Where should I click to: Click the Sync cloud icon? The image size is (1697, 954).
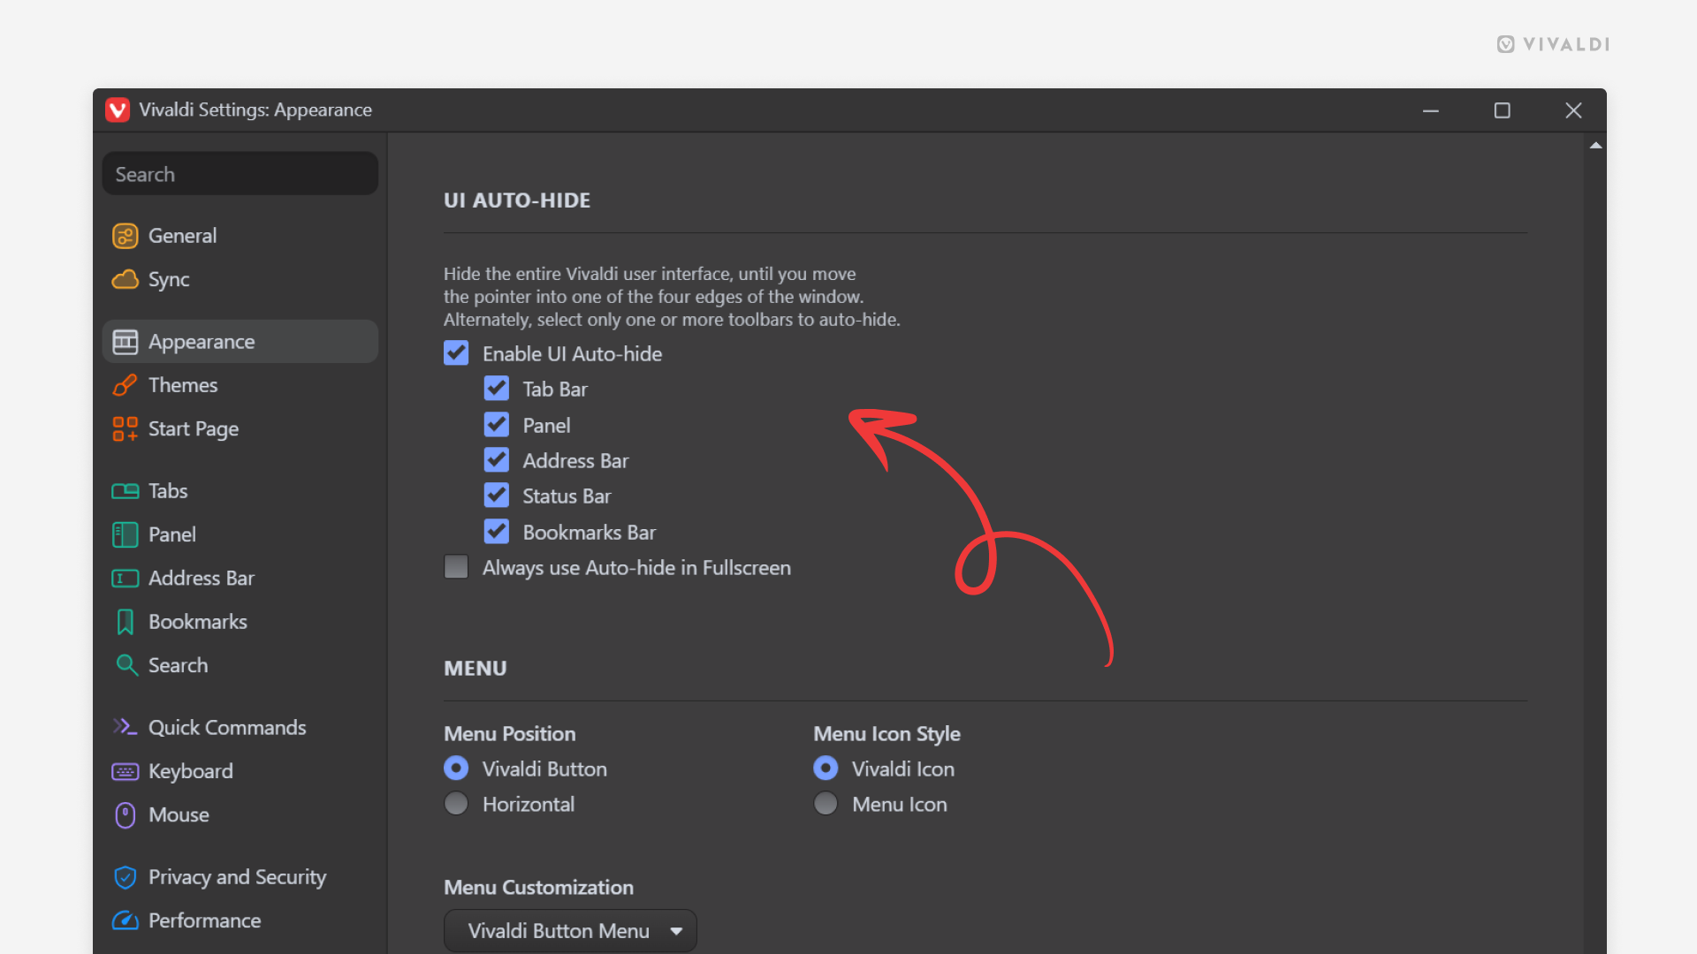pos(125,279)
